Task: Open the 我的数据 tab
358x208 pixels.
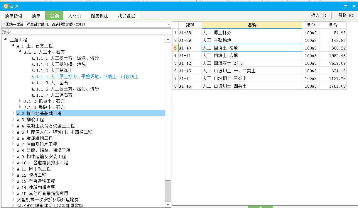Action: [x=126, y=16]
